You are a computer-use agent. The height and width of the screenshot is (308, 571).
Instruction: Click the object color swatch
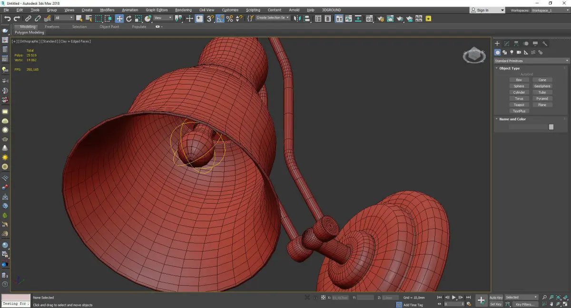tap(551, 127)
